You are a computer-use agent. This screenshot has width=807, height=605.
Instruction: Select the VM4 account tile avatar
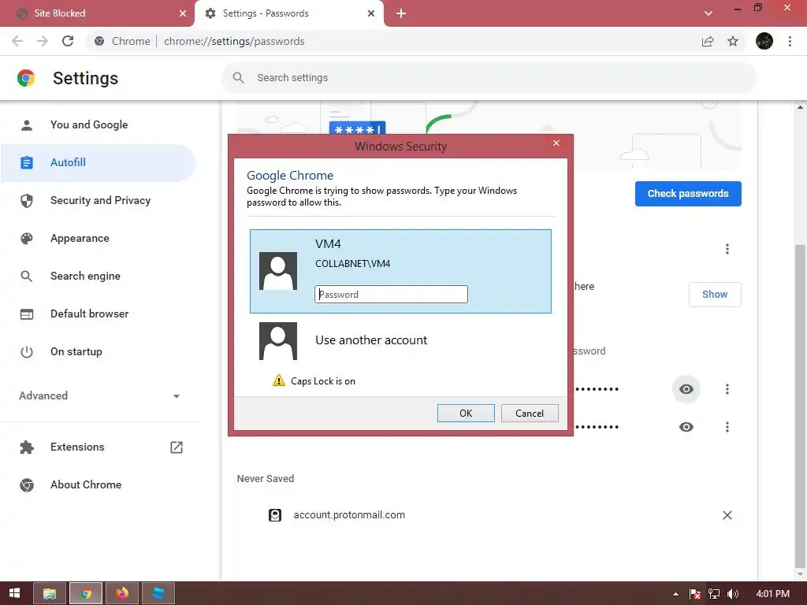pyautogui.click(x=278, y=271)
